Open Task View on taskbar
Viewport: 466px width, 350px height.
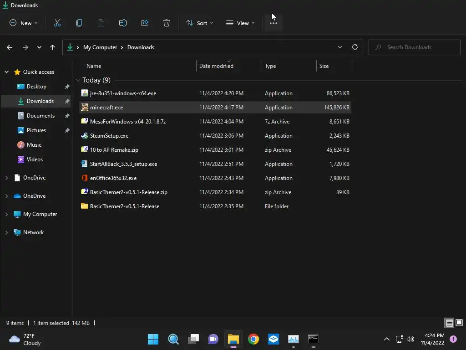click(x=193, y=339)
